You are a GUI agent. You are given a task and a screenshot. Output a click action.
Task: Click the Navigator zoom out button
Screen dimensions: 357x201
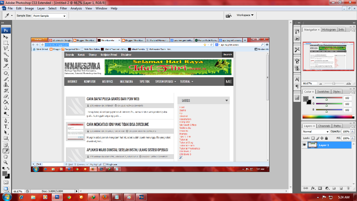(320, 83)
